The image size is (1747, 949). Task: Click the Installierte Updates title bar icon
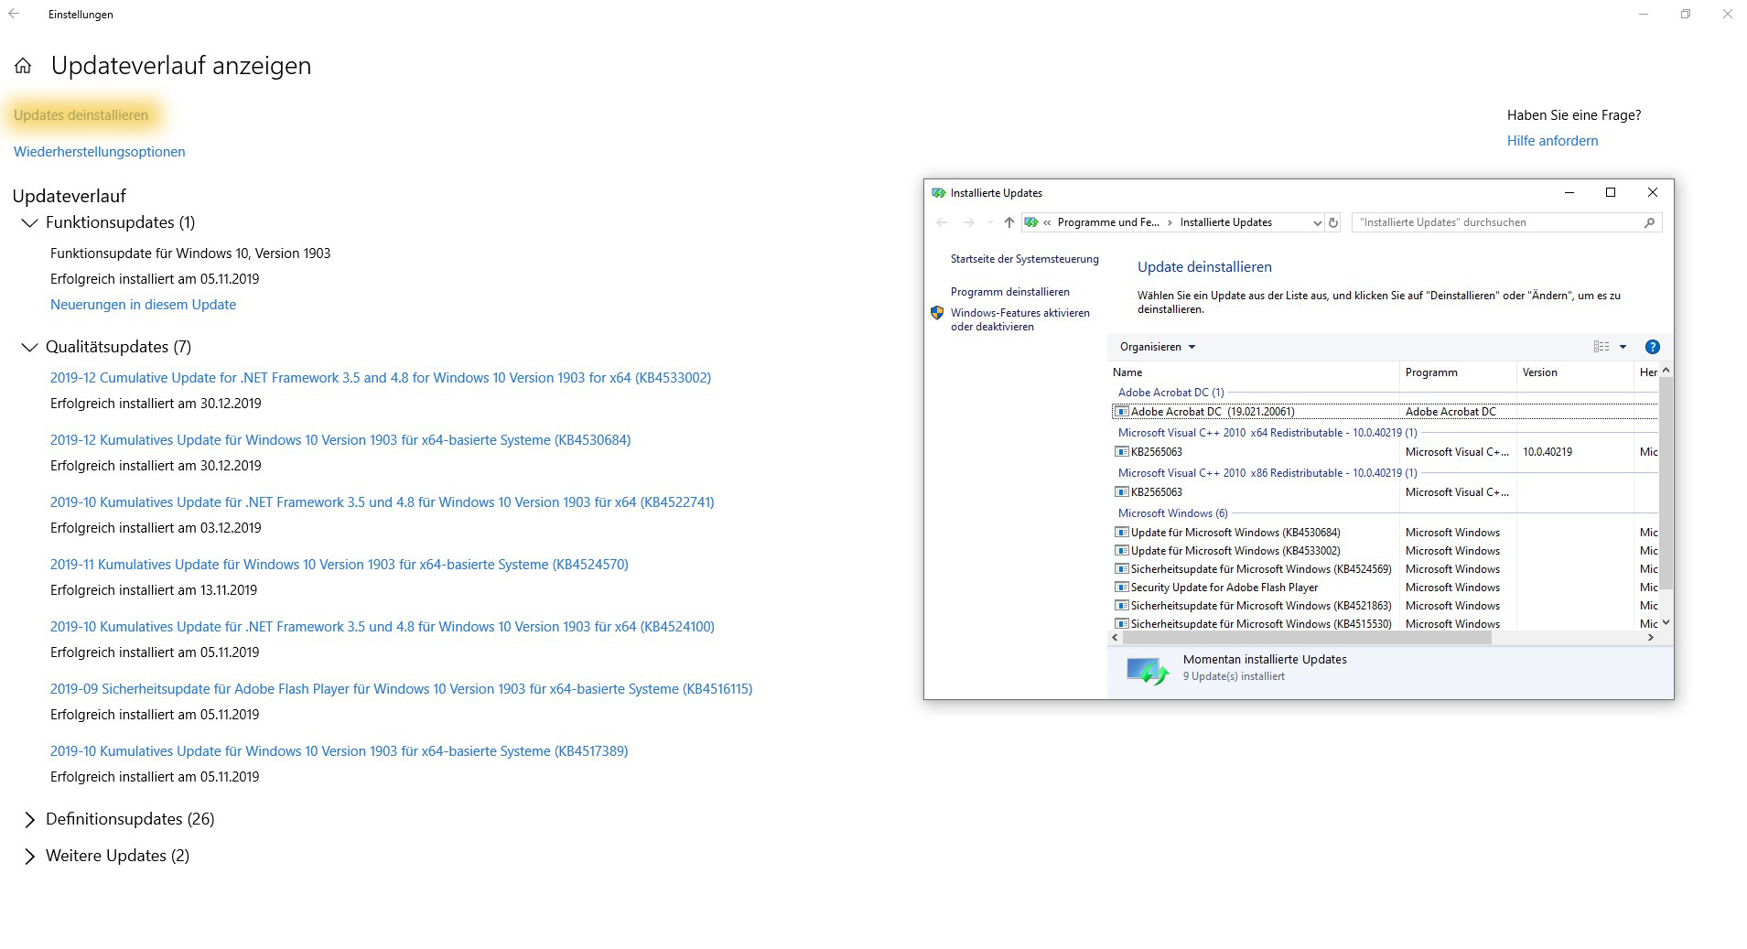pos(938,193)
